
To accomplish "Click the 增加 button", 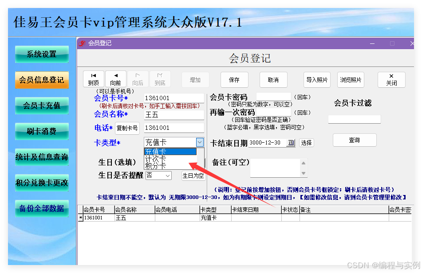I will click(x=195, y=80).
